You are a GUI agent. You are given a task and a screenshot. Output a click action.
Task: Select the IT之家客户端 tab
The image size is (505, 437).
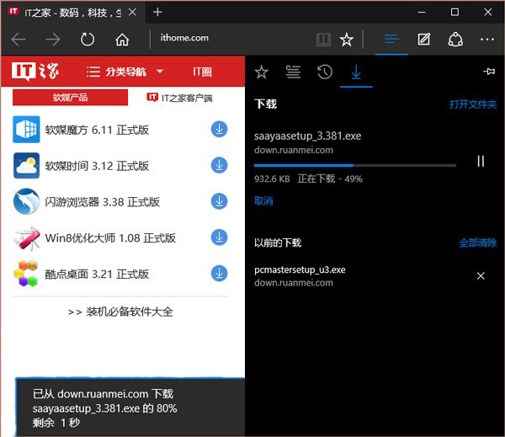tap(180, 98)
